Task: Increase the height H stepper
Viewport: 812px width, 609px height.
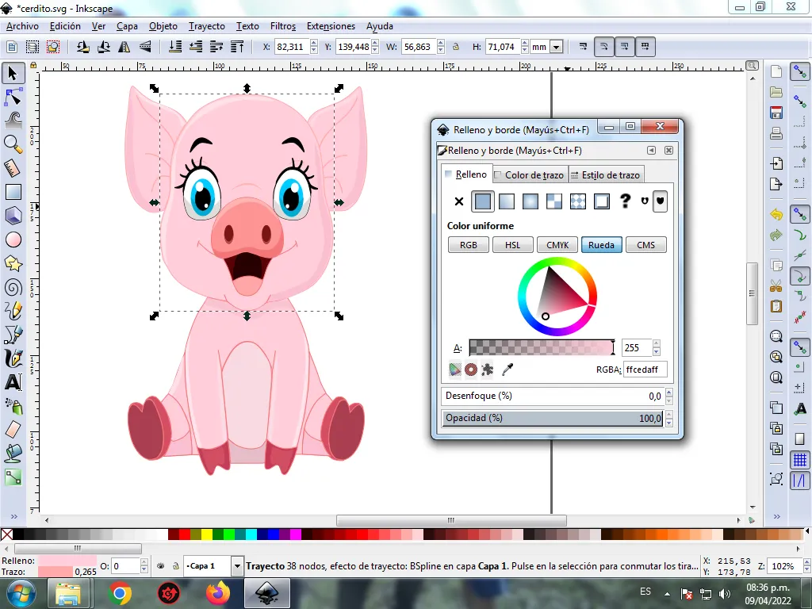Action: point(525,44)
